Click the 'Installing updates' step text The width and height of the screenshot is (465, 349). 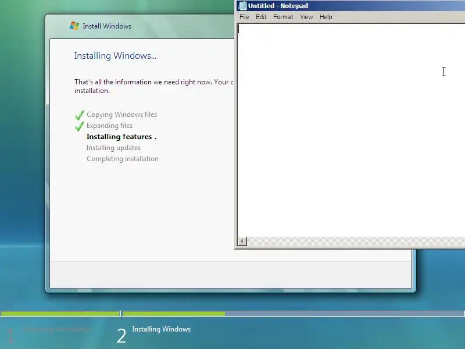(x=113, y=148)
